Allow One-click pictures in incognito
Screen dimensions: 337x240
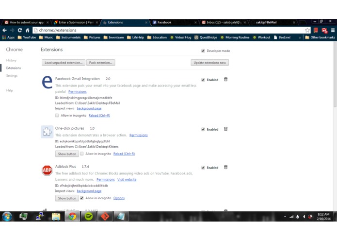(81, 154)
